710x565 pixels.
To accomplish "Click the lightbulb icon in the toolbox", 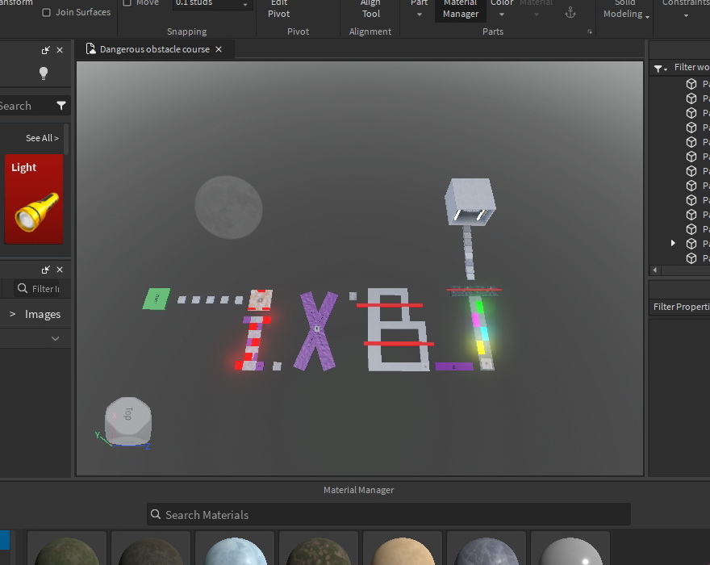I will (44, 73).
